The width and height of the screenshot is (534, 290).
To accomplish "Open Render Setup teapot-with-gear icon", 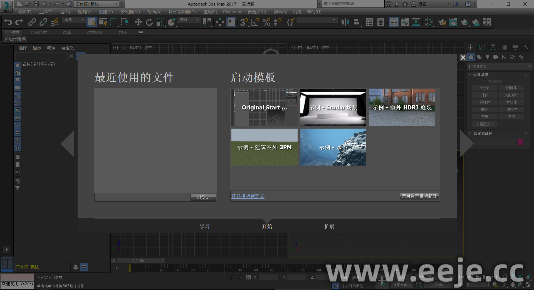I will 442,22.
